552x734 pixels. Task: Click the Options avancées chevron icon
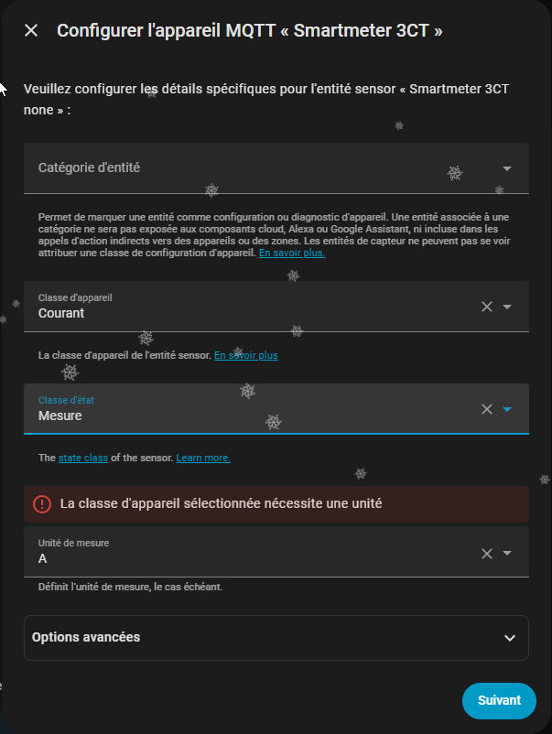tap(510, 638)
